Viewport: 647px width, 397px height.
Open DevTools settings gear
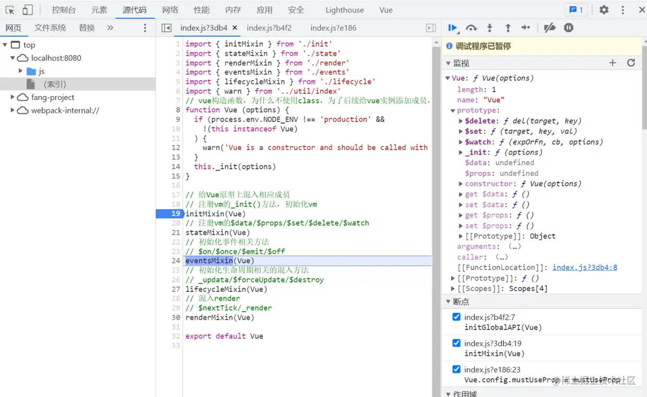click(604, 10)
